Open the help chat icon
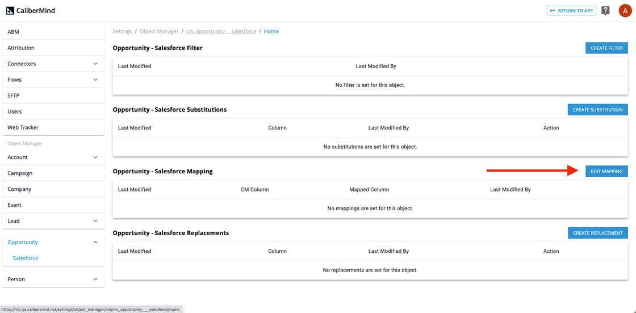Screen dimensions: 636x313 point(605,11)
